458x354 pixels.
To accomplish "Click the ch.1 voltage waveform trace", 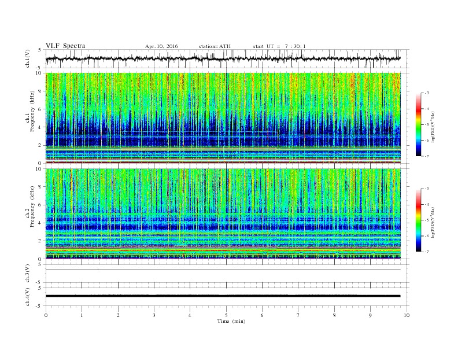I will [x=223, y=58].
